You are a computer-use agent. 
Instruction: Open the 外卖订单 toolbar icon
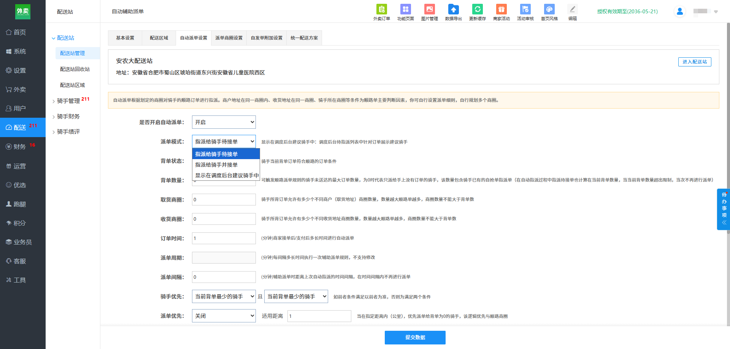[x=381, y=12]
